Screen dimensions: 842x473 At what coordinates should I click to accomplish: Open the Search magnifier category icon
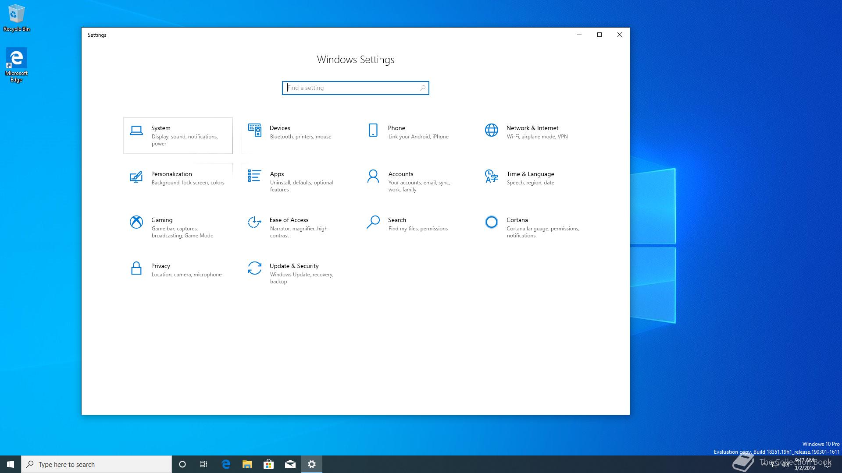[373, 222]
